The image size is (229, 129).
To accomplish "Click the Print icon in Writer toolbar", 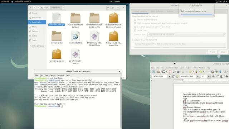I will (174, 72).
